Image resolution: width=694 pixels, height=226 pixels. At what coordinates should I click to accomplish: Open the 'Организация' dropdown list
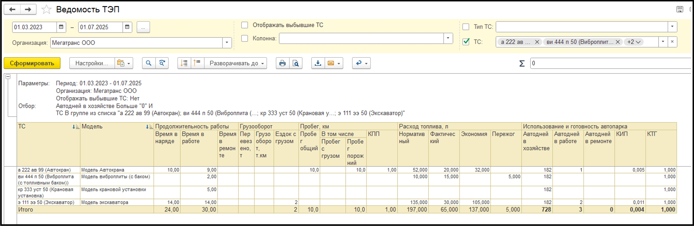point(227,43)
